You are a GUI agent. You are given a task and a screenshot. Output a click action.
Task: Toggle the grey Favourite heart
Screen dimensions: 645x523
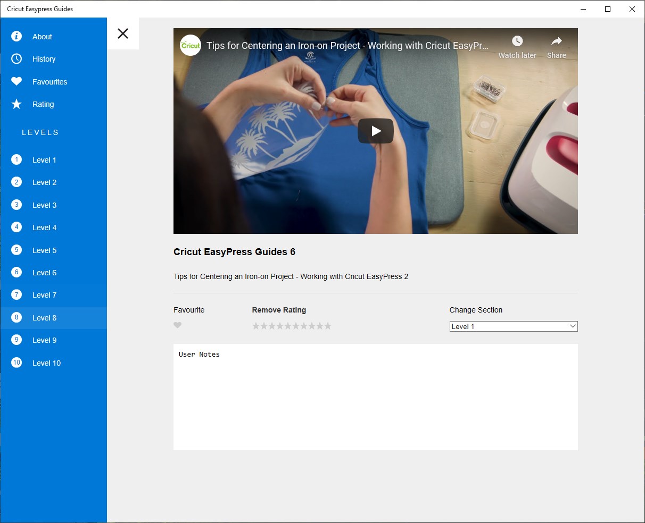pos(178,325)
